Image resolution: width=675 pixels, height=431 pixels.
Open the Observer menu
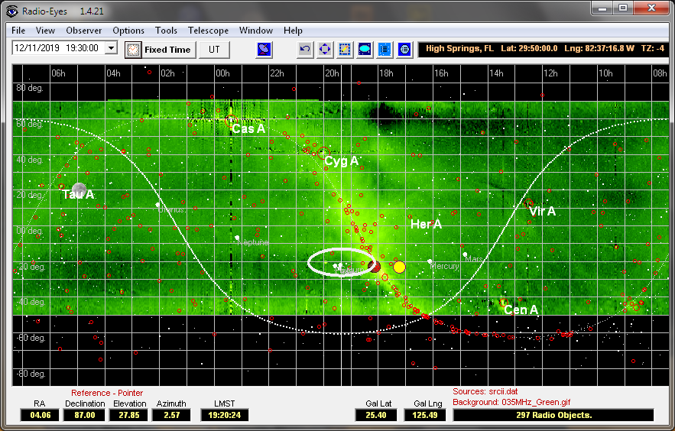click(84, 31)
